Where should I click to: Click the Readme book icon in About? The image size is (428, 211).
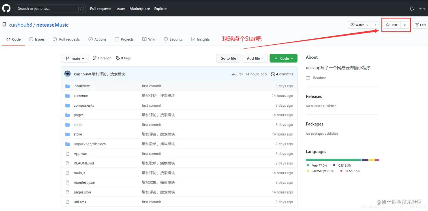pos(308,78)
